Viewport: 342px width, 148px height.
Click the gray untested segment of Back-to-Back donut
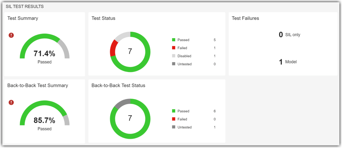click(x=122, y=103)
